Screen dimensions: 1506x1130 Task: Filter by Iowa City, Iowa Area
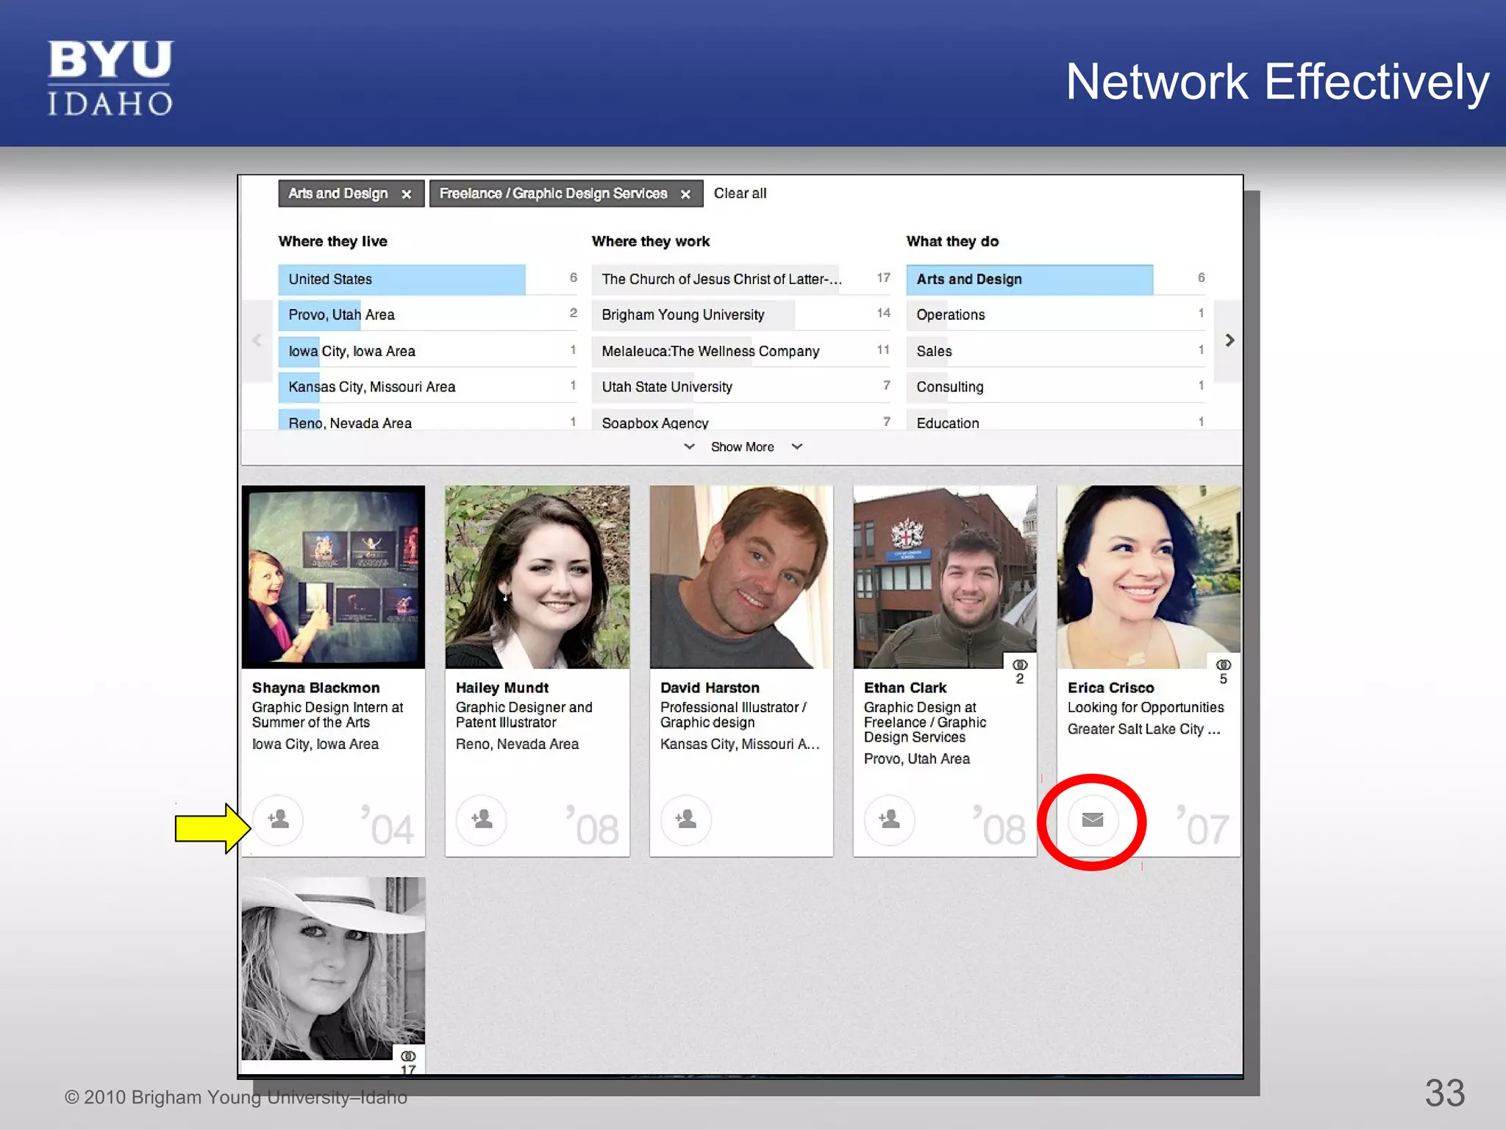(x=428, y=351)
